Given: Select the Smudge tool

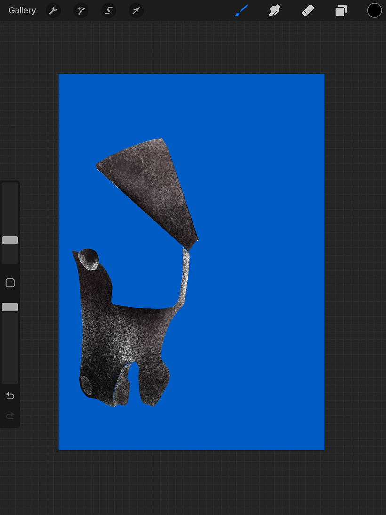Looking at the screenshot, I should click(274, 10).
